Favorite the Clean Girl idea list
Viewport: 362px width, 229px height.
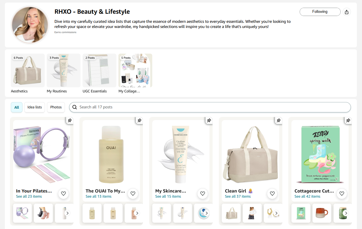click(272, 194)
